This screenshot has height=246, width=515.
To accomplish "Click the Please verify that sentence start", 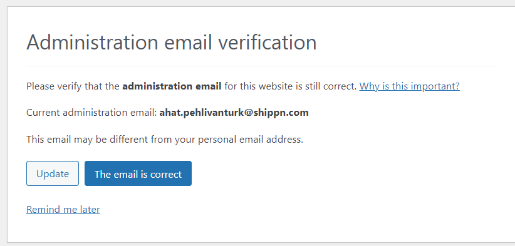I will point(73,86).
